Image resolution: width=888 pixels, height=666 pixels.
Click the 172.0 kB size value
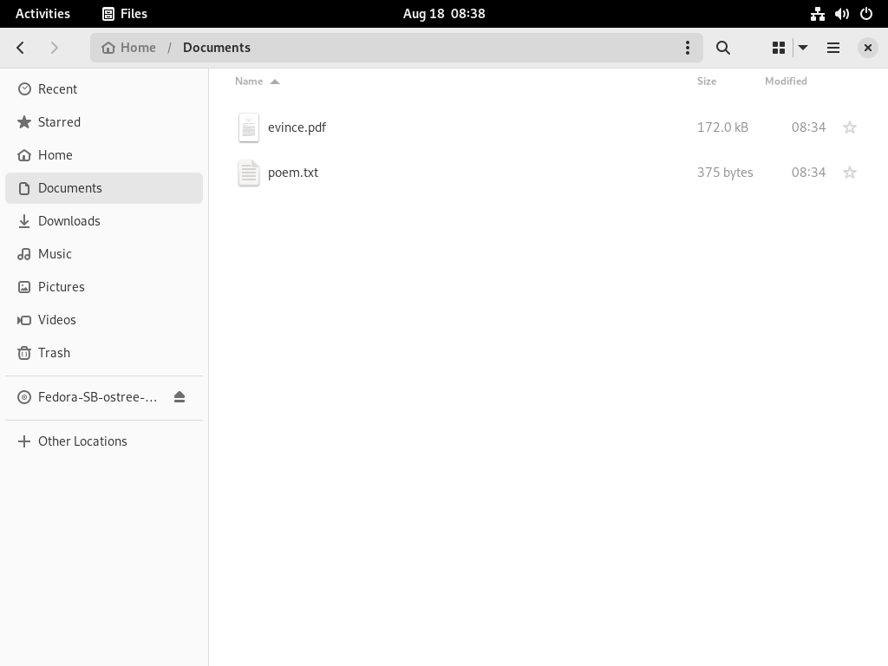(x=722, y=127)
